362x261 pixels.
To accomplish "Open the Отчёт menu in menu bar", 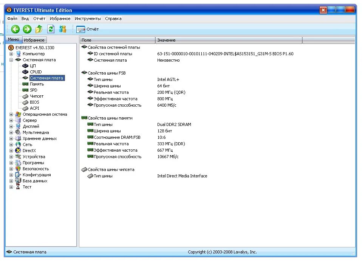I will tap(39, 19).
